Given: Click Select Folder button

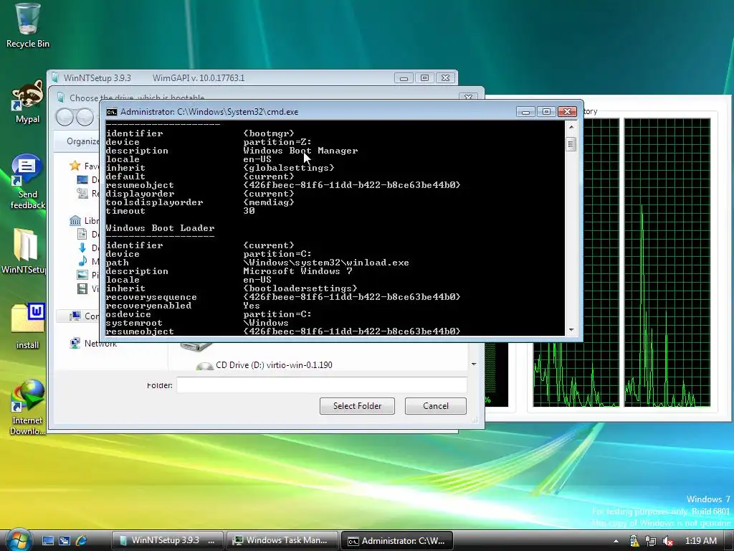Looking at the screenshot, I should (x=357, y=406).
